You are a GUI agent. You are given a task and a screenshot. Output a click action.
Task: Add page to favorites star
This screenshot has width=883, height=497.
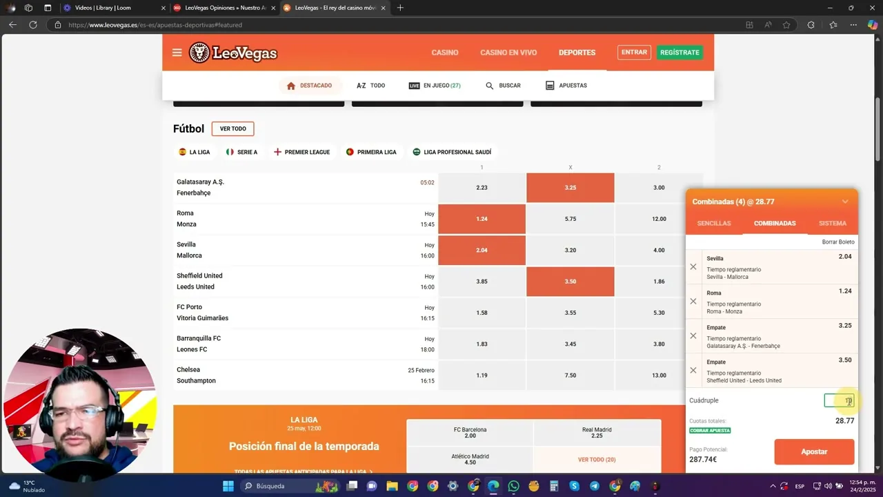coord(786,25)
